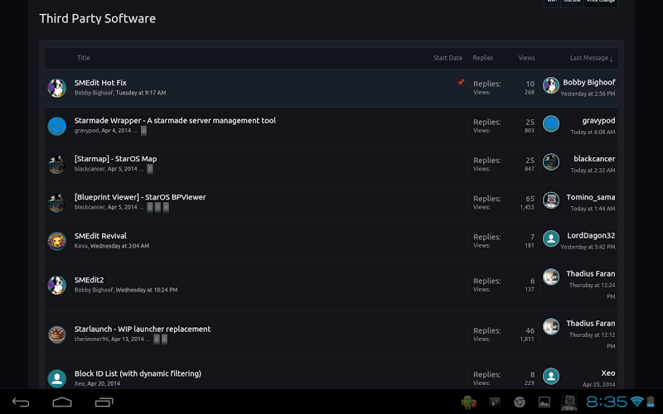This screenshot has width=663, height=414.
Task: Open the Chrome notification icon in the status bar
Action: tap(520, 402)
